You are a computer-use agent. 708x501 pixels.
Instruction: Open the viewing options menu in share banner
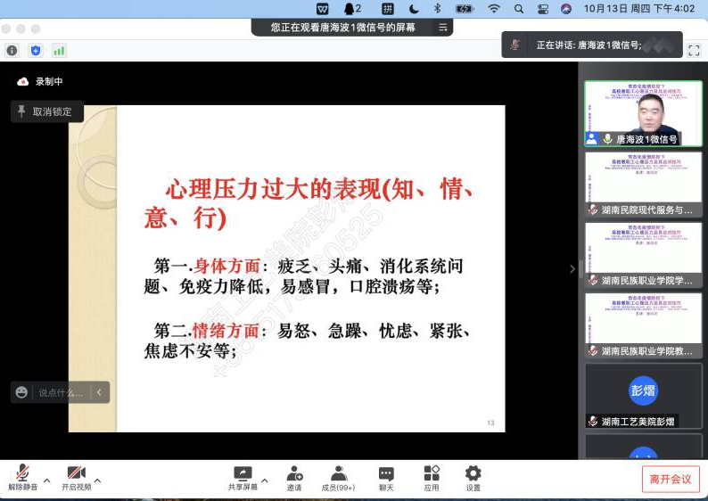[442, 28]
